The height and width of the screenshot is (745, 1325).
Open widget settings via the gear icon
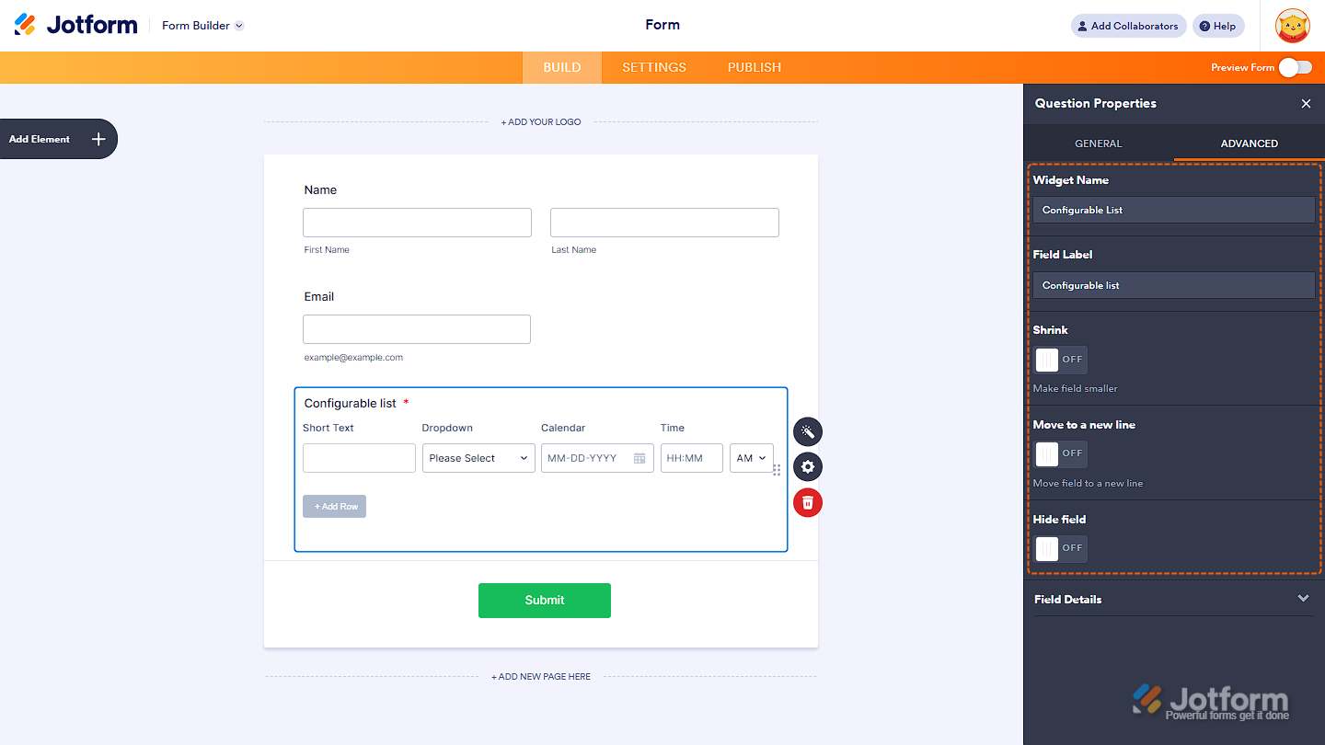[807, 466]
